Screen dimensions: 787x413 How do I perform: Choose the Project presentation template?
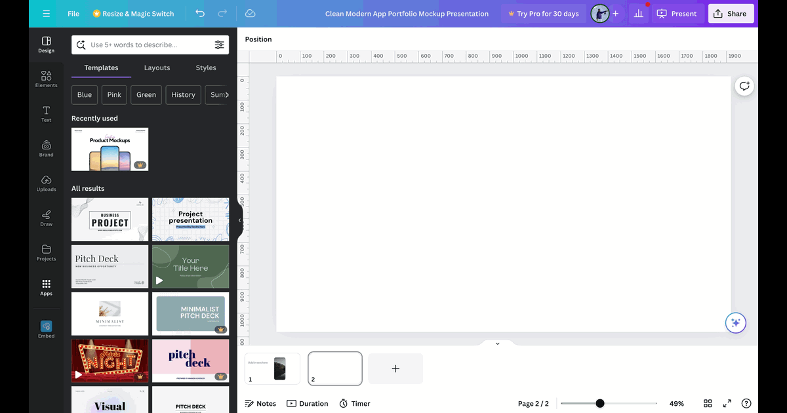pyautogui.click(x=190, y=220)
